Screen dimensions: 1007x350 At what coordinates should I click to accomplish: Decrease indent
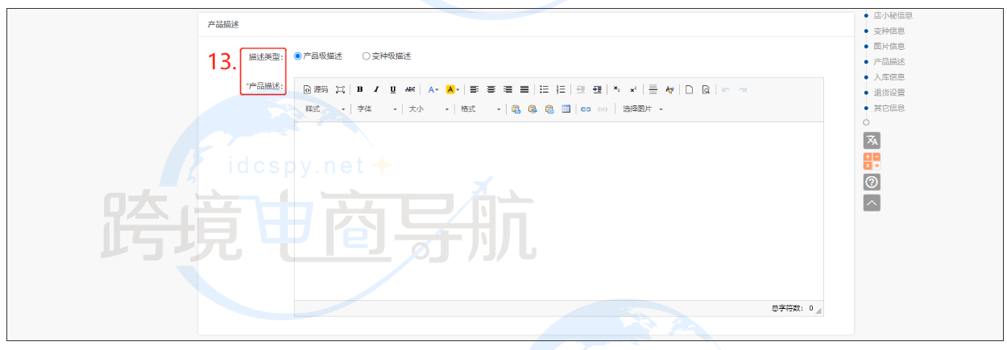(580, 89)
